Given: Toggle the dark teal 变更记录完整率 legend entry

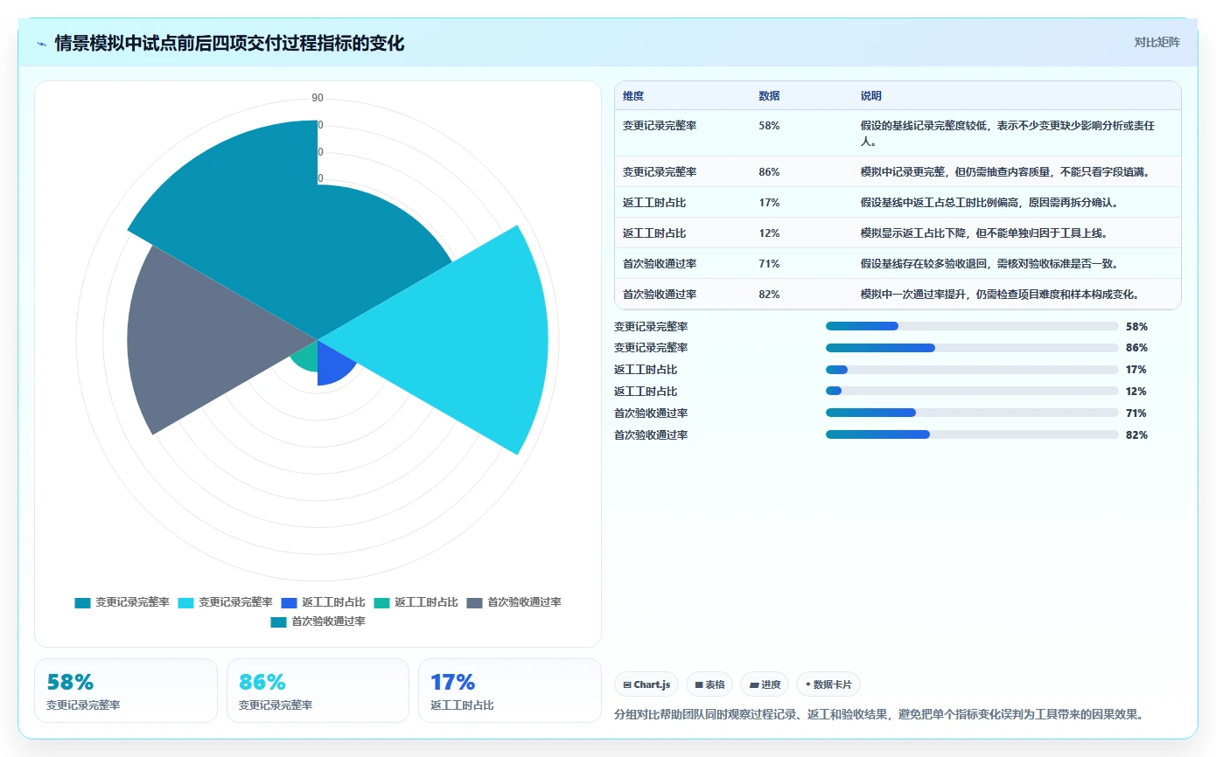Looking at the screenshot, I should 122,602.
